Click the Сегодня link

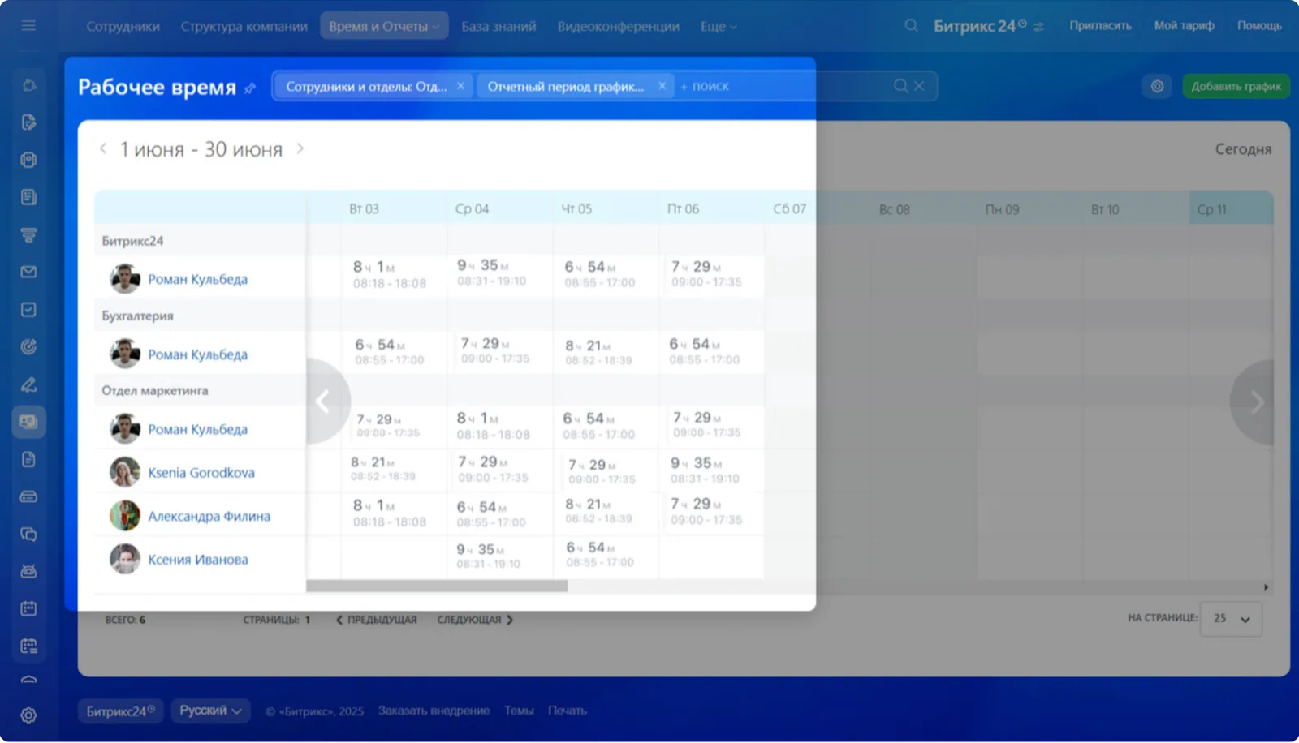pyautogui.click(x=1243, y=149)
